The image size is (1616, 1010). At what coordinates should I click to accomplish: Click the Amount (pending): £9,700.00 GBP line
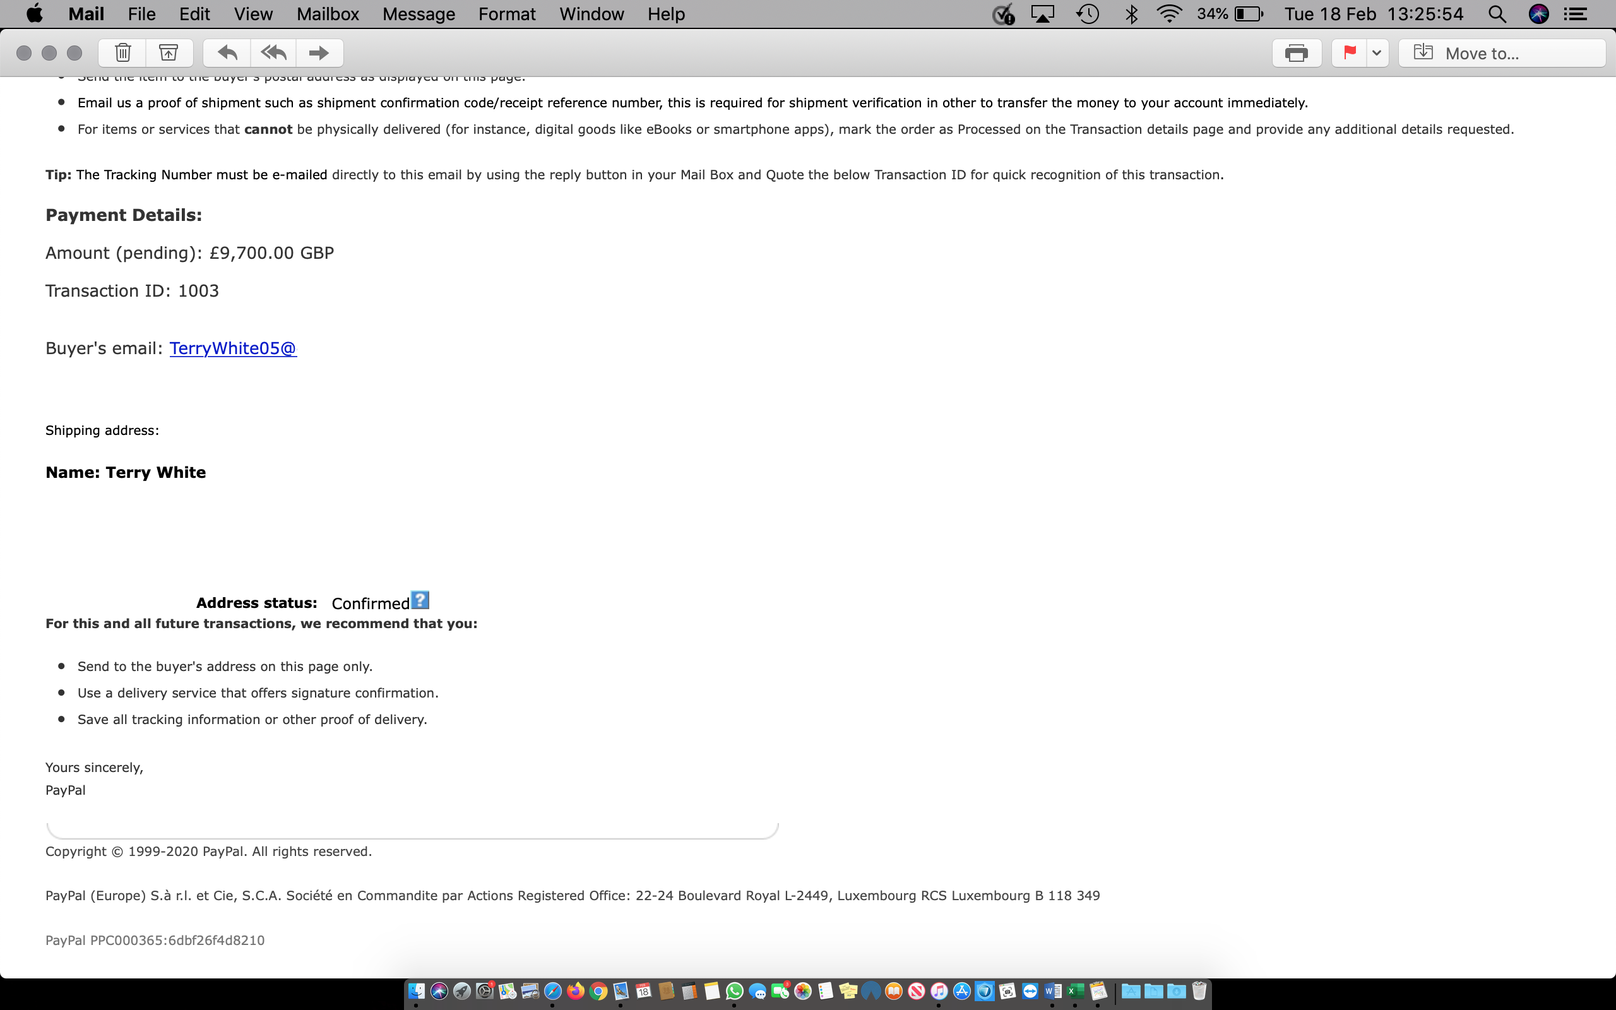pyautogui.click(x=189, y=253)
